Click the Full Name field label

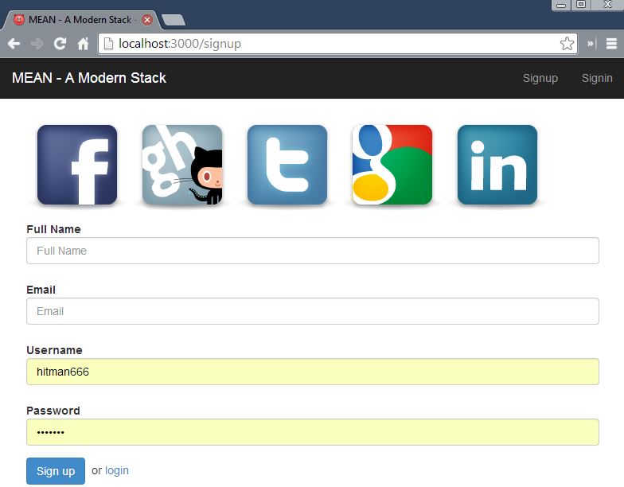tap(54, 229)
